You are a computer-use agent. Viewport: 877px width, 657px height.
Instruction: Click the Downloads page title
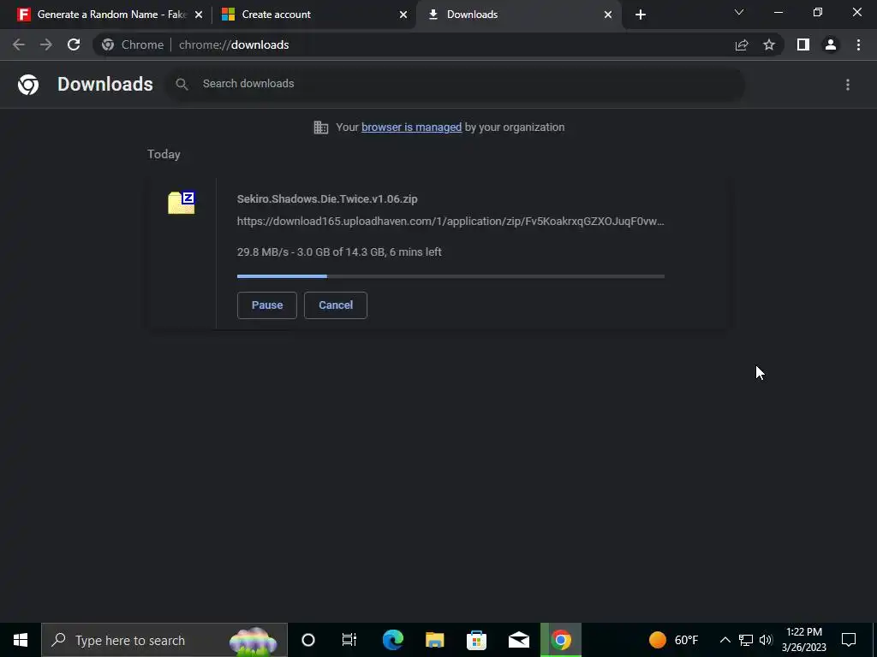pos(105,85)
